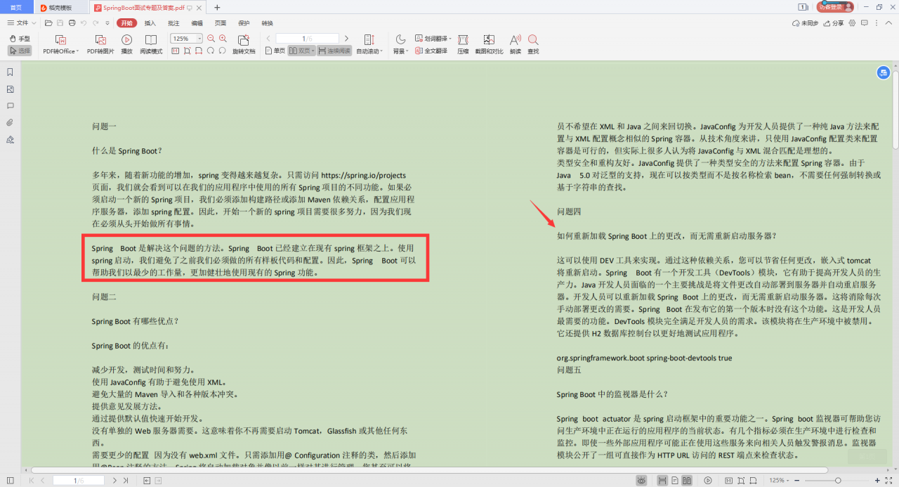Screen dimensions: 899x487
Task: Click 全文翻译 full text translation
Action: click(431, 51)
